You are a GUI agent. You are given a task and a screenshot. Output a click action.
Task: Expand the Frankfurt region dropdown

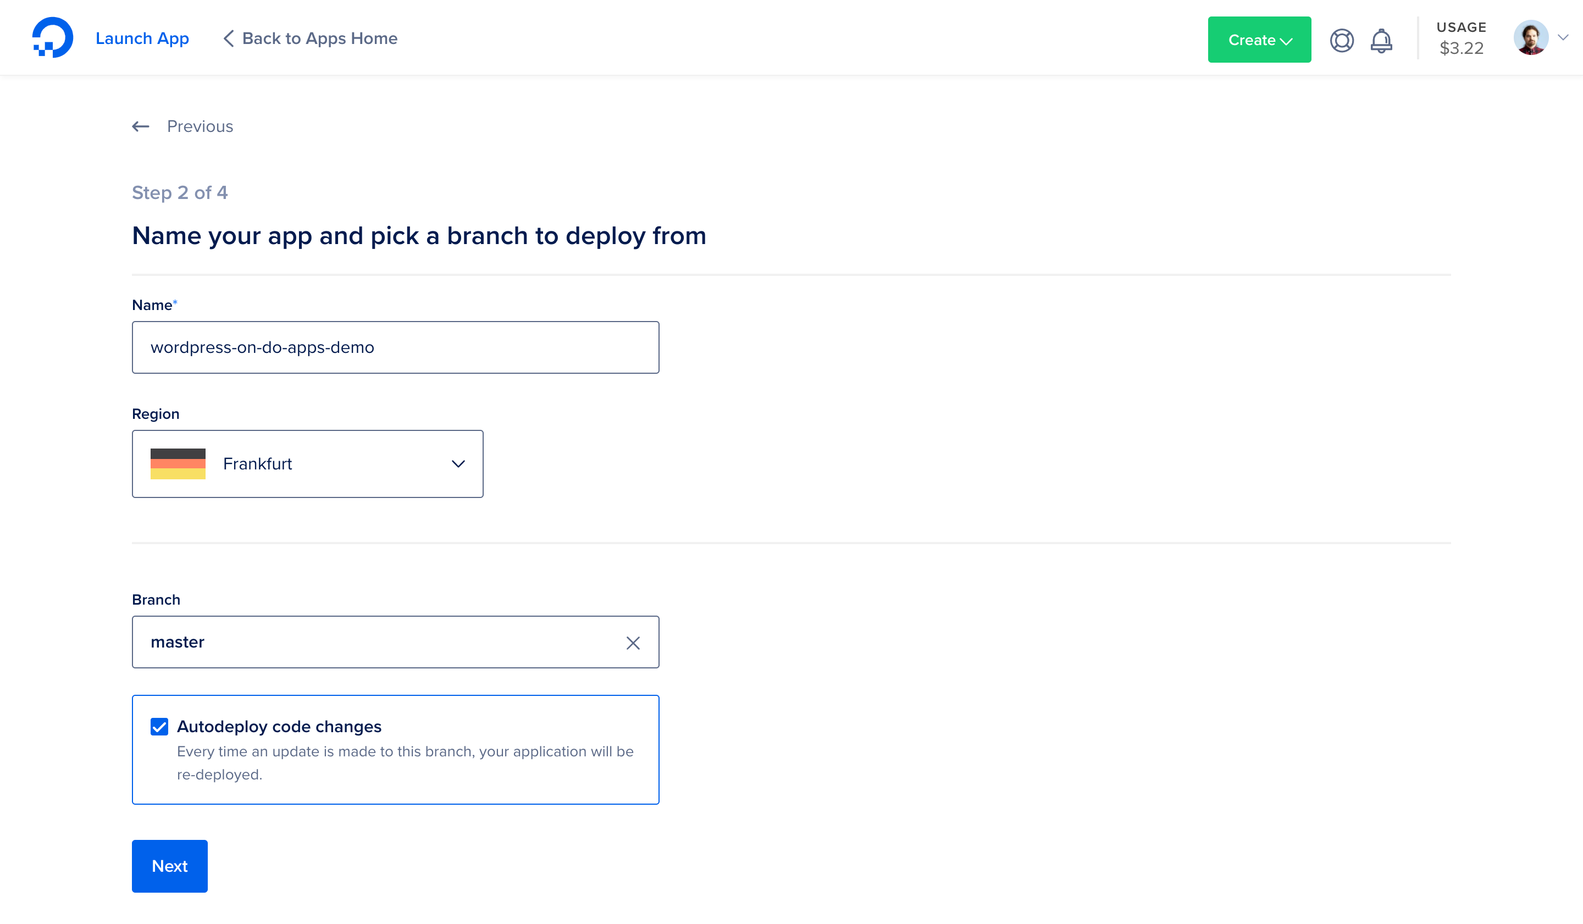pos(458,463)
